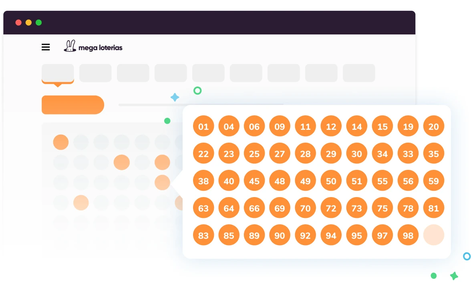475x288 pixels.
Task: Click number 63 ball
Action: pyautogui.click(x=203, y=208)
